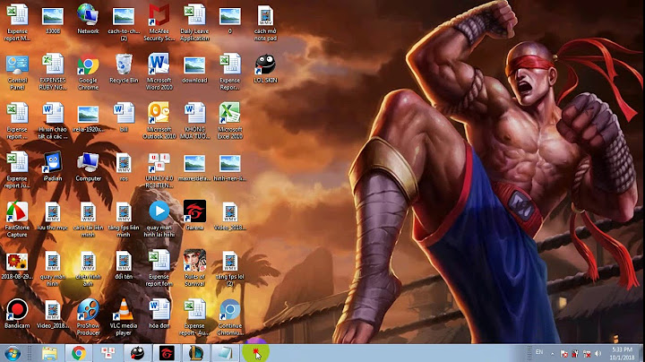This screenshot has height=362, width=645.
Task: Select the 'Expense Repor...' file beside LOL SKIN
Action: point(230,72)
